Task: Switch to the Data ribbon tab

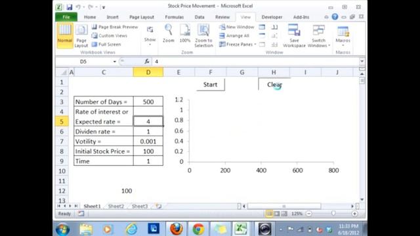Action: coord(199,17)
